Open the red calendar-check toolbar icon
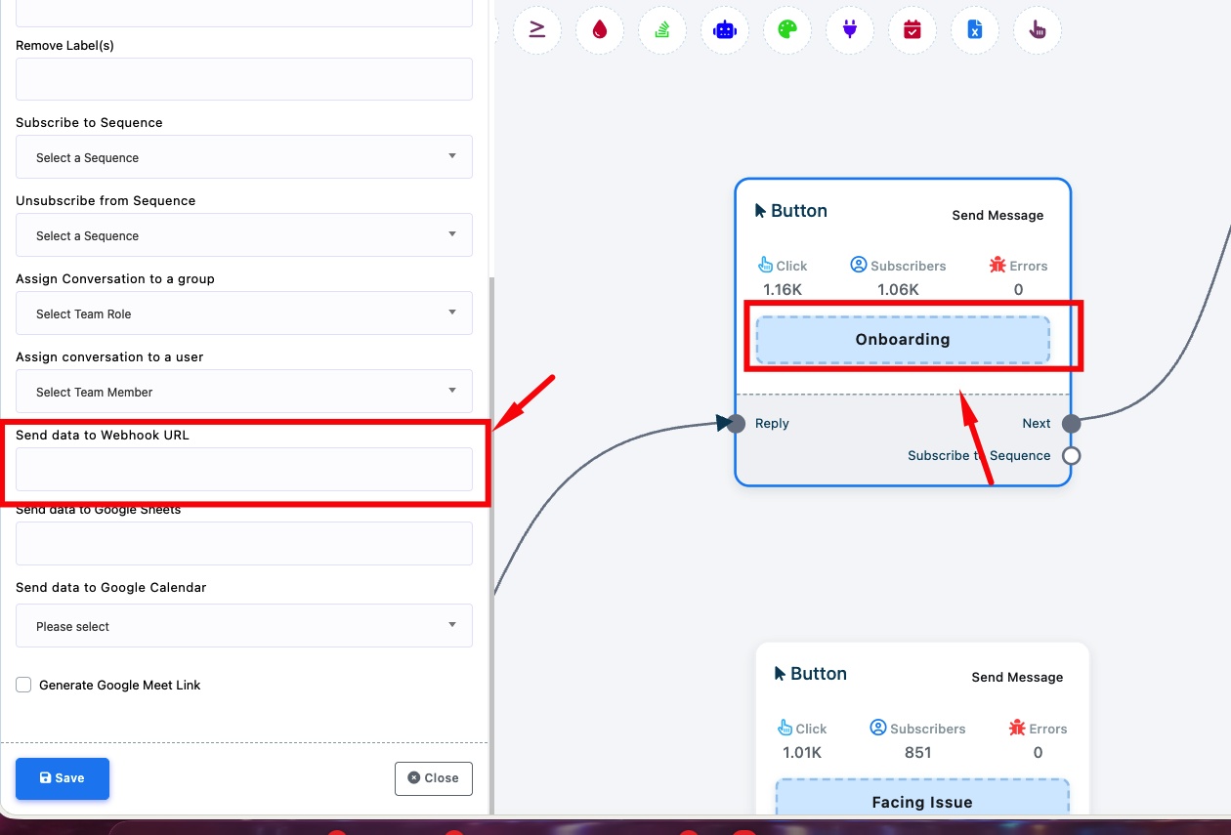Screen dimensions: 1231x835 (x=913, y=29)
